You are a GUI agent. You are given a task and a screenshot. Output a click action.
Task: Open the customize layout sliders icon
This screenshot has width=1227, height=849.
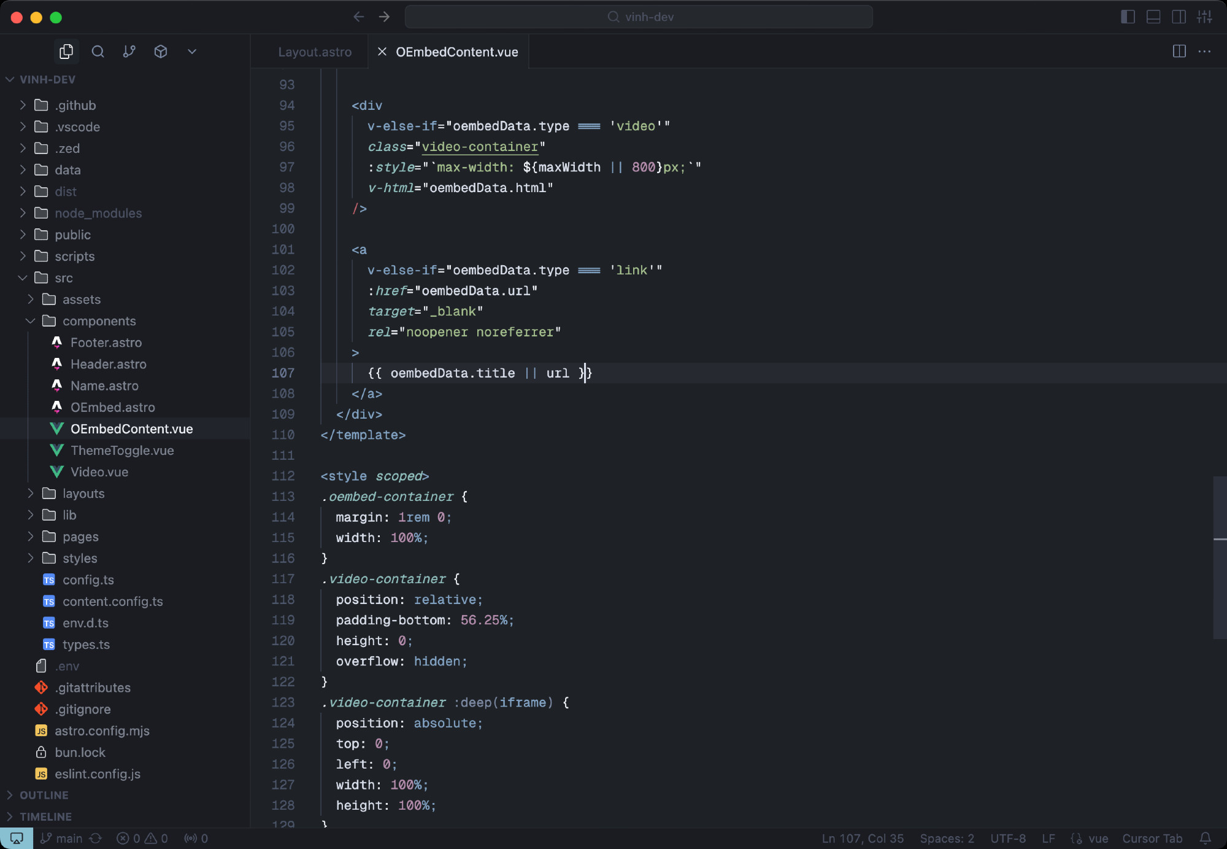1204,17
